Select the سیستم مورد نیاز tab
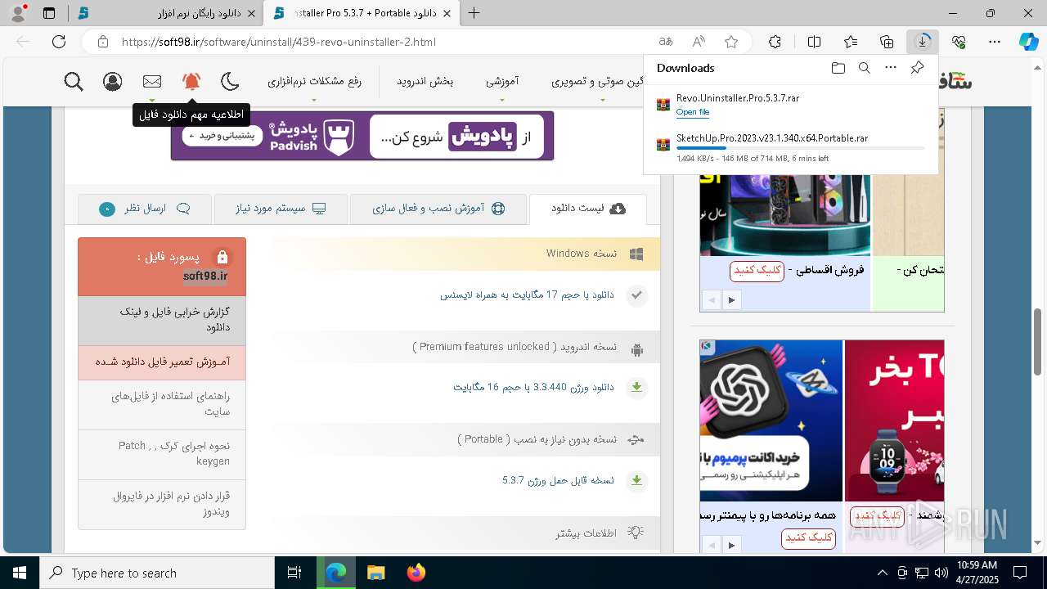Viewport: 1047px width, 589px height. 281,209
